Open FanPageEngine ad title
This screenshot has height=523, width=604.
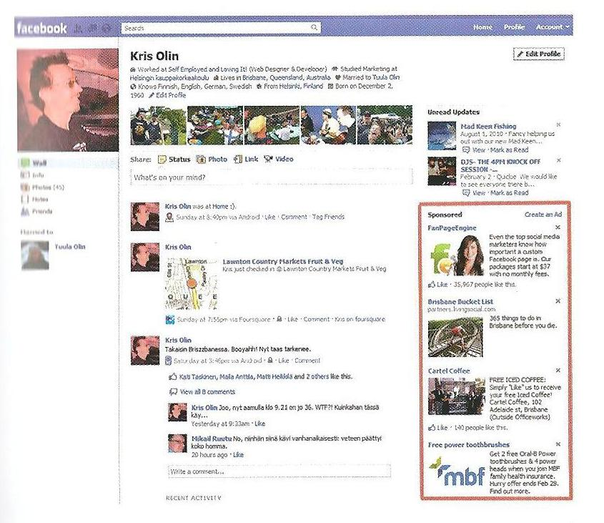pyautogui.click(x=452, y=228)
